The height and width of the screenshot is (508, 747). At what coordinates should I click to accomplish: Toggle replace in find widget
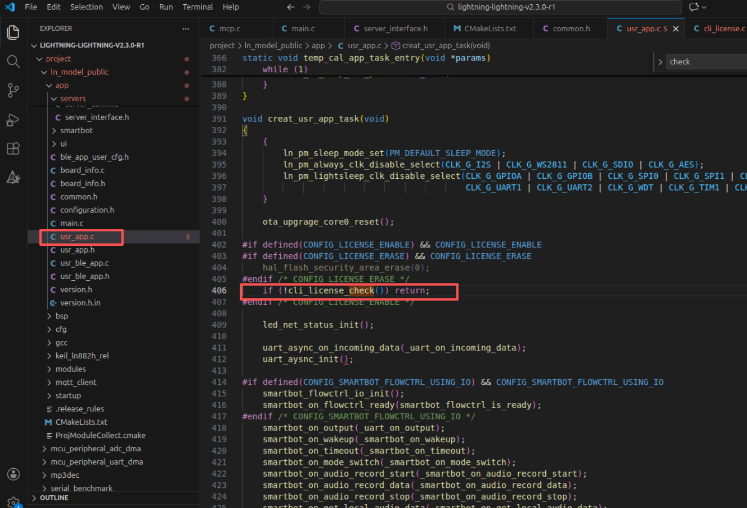[x=660, y=62]
